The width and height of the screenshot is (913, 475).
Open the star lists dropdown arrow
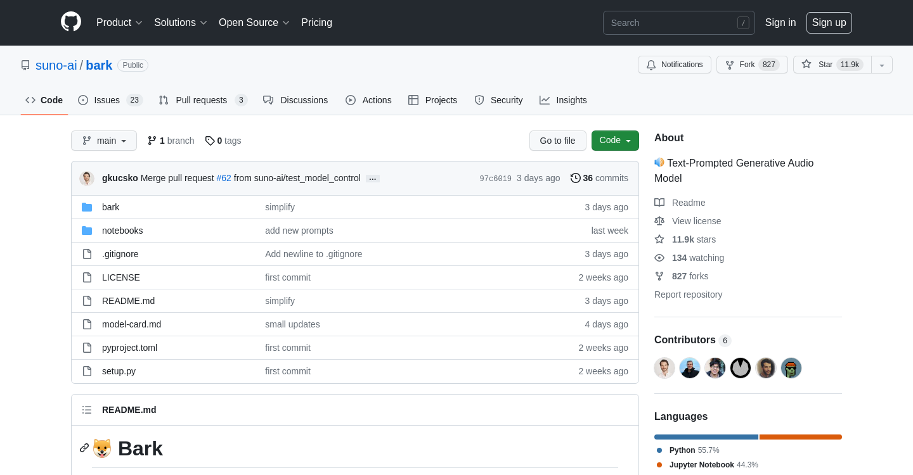click(x=882, y=65)
